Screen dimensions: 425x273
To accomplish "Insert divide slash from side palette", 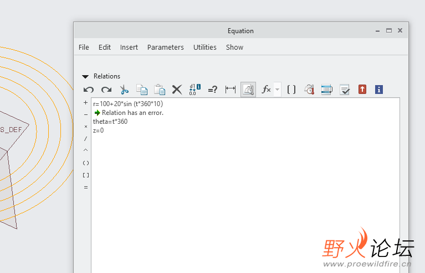I will (x=86, y=139).
